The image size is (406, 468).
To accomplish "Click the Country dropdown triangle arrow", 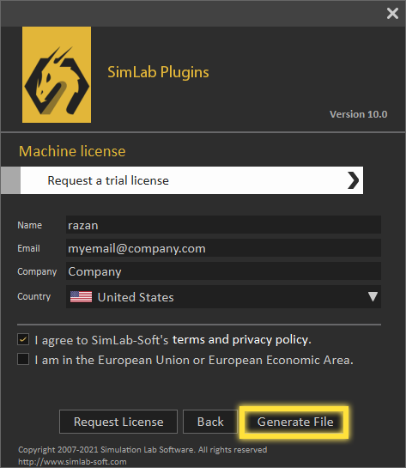I will (x=373, y=296).
